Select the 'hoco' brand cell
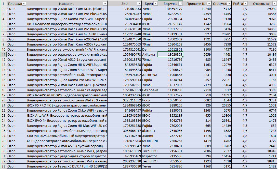 (x=150, y=100)
